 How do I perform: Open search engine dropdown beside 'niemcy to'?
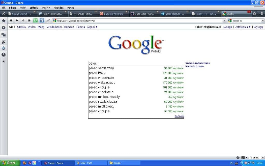263,21
